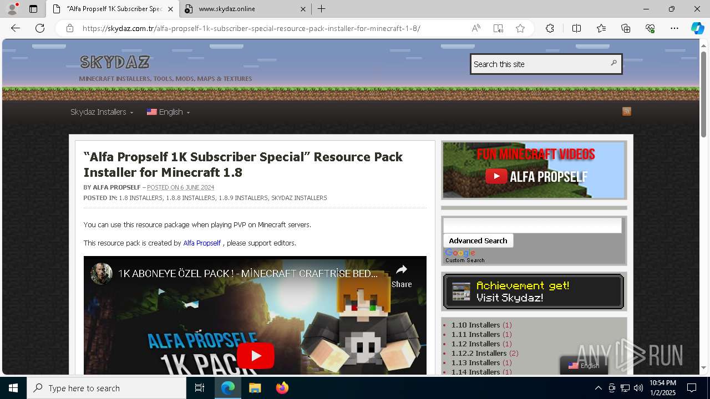Image resolution: width=710 pixels, height=399 pixels.
Task: Open English language dropdown in navigation
Action: (168, 112)
